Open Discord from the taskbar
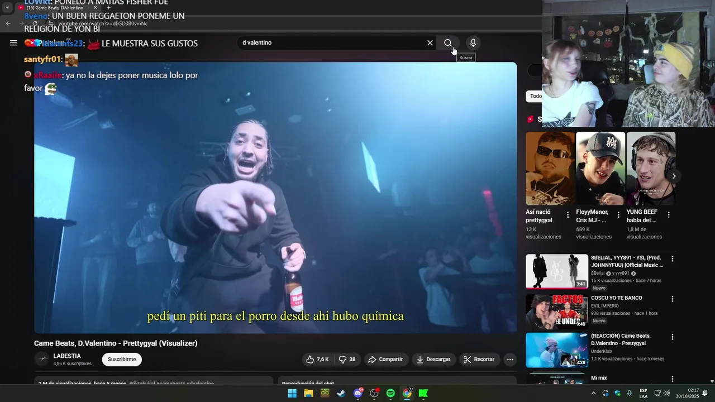715x402 pixels. click(x=357, y=393)
